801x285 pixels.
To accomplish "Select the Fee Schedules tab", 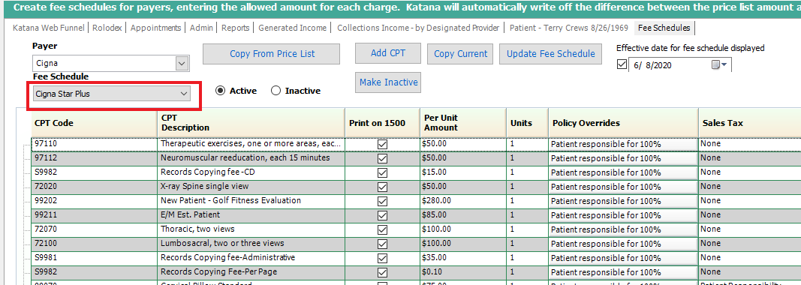I will 664,28.
